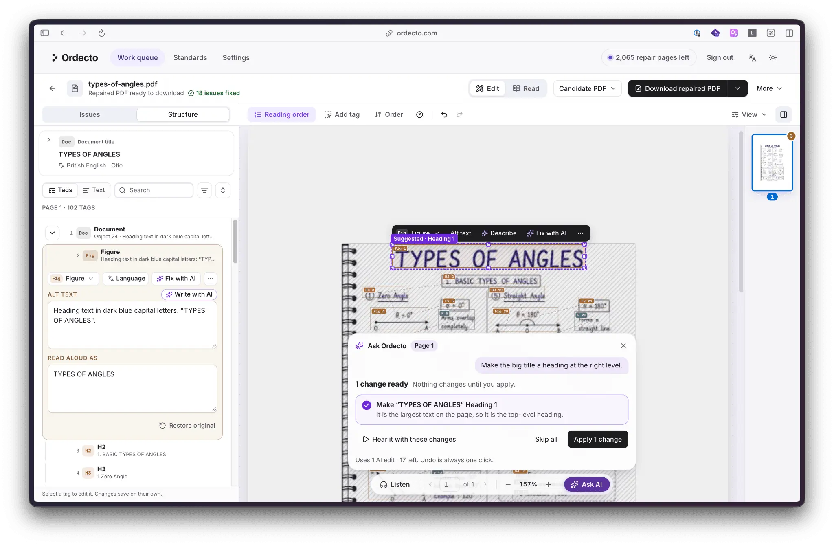Click Skip all

coord(546,439)
